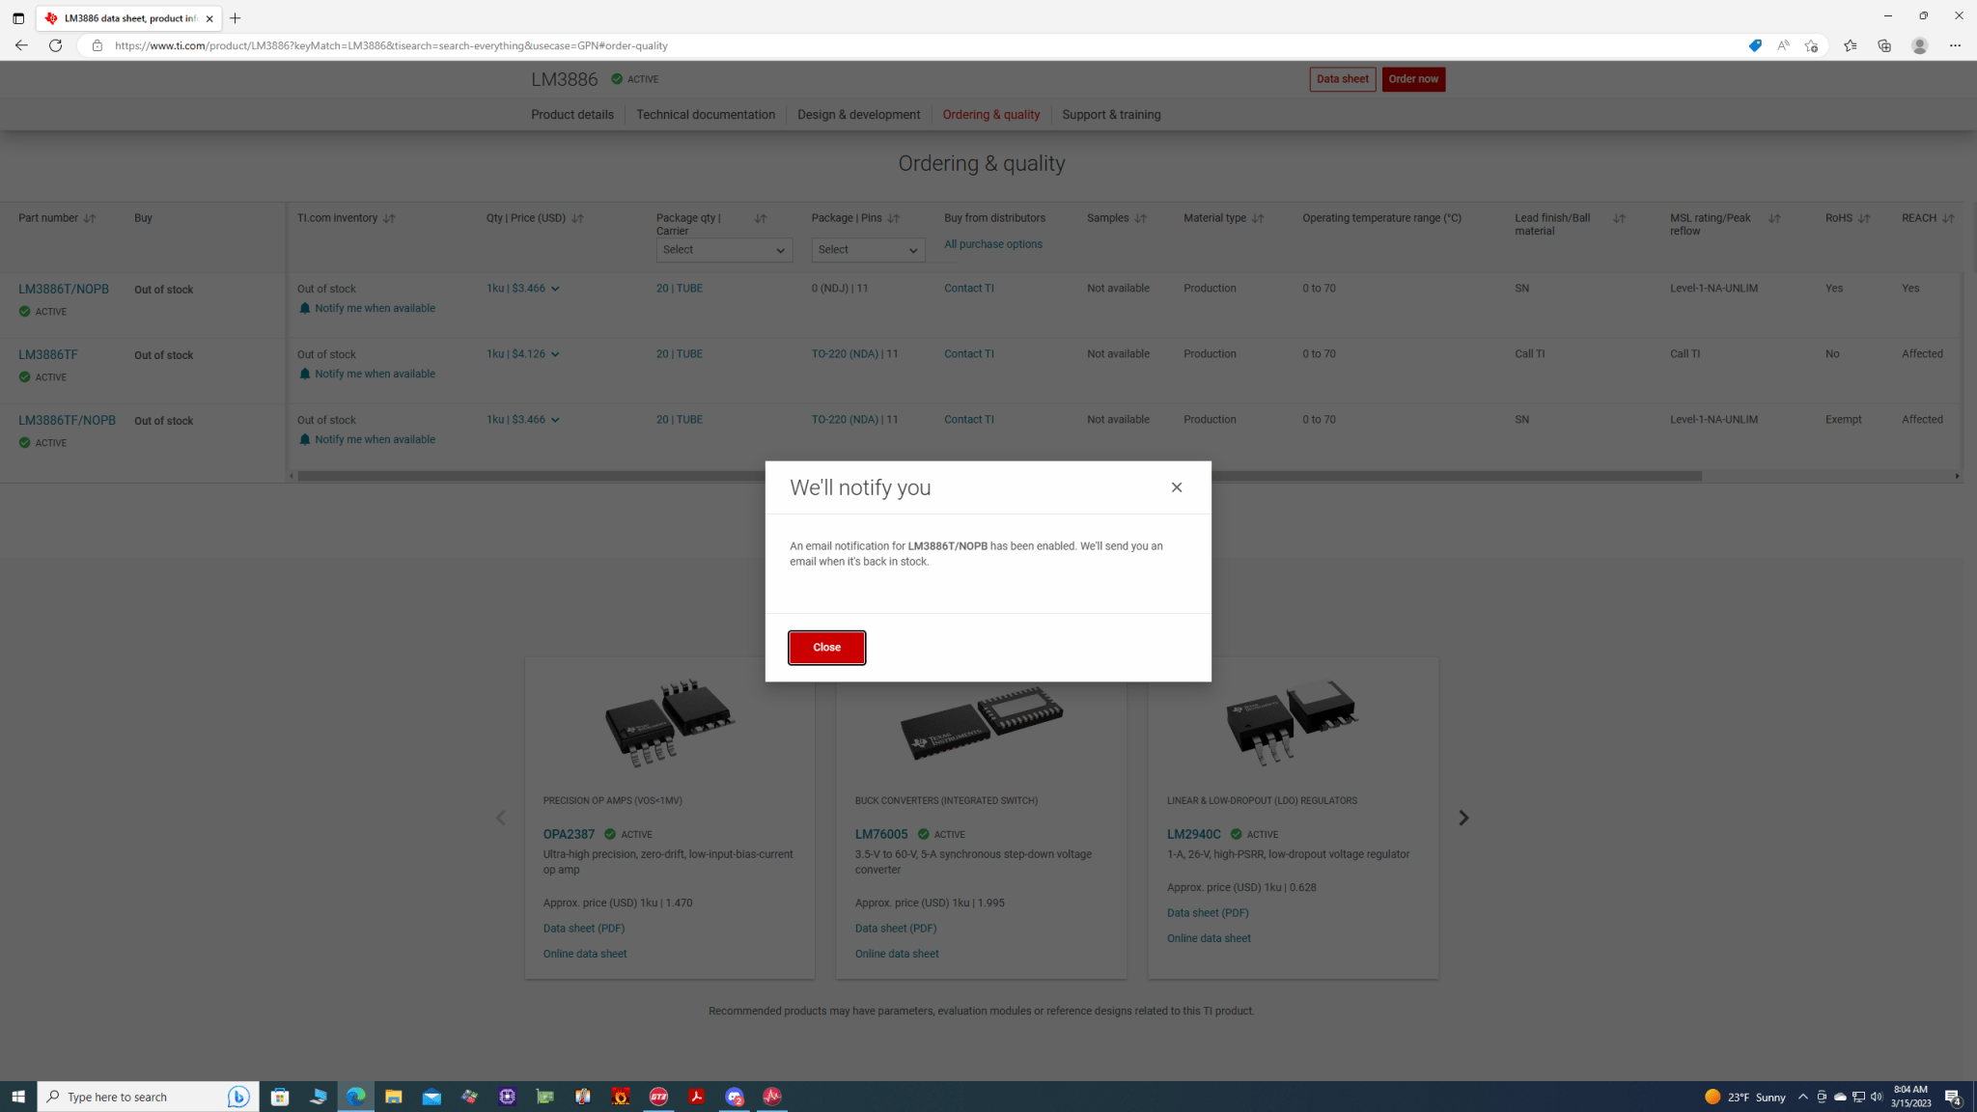The width and height of the screenshot is (1977, 1112).
Task: Click Notify me when available for LM3886TF/NOPB
Action: pyautogui.click(x=367, y=439)
